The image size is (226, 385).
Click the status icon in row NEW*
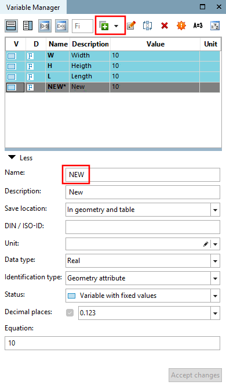pyautogui.click(x=11, y=87)
